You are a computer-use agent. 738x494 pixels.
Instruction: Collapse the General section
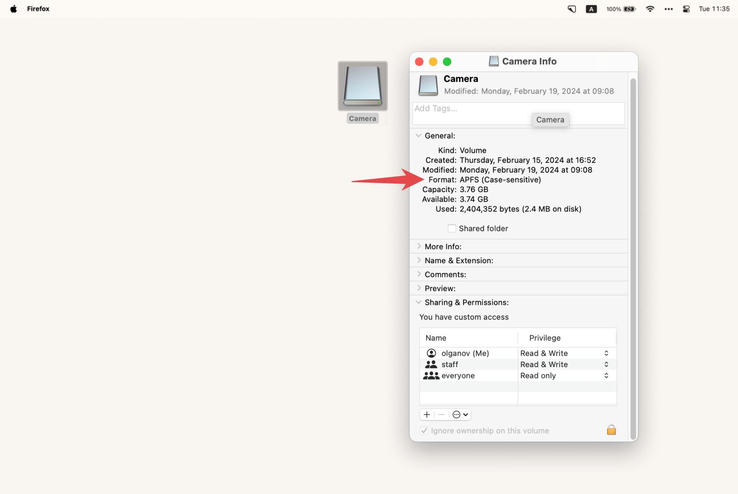click(x=419, y=136)
